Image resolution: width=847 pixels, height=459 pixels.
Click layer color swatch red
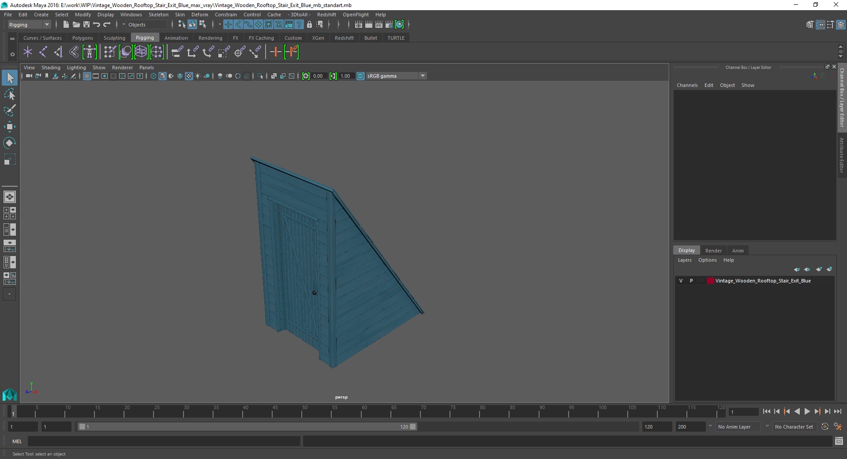click(x=710, y=281)
